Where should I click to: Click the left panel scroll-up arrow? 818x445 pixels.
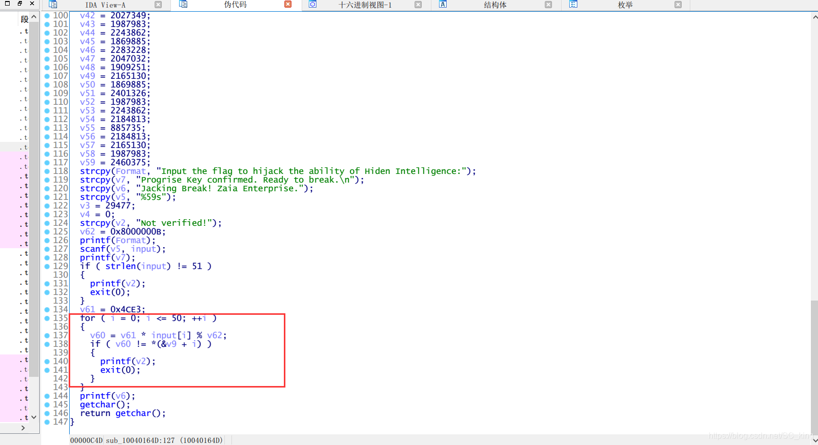pyautogui.click(x=34, y=17)
